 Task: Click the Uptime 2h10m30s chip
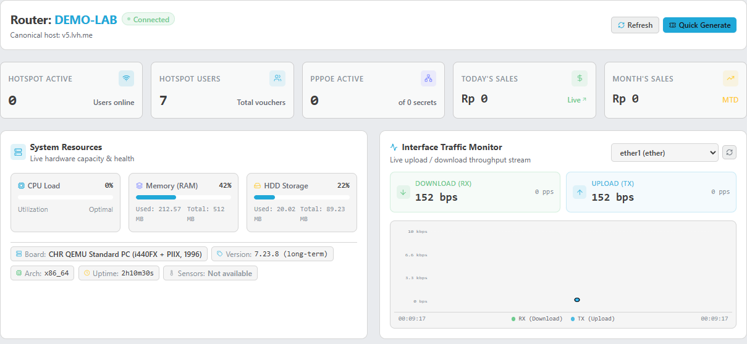119,273
